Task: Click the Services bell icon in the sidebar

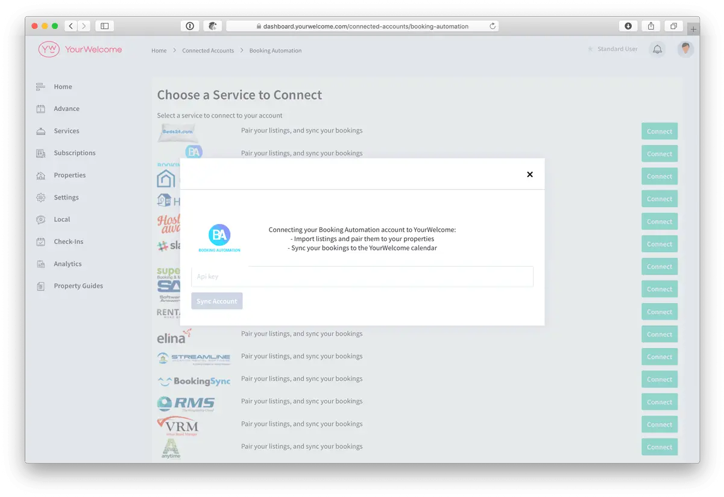Action: click(40, 131)
